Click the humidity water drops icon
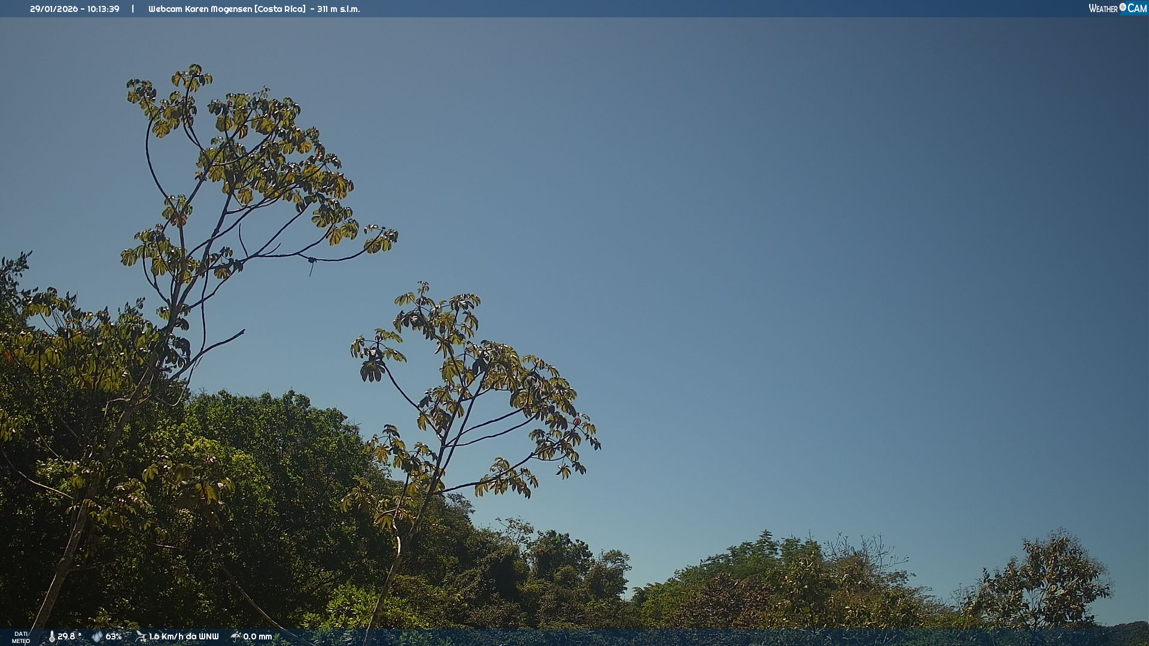 tap(97, 636)
